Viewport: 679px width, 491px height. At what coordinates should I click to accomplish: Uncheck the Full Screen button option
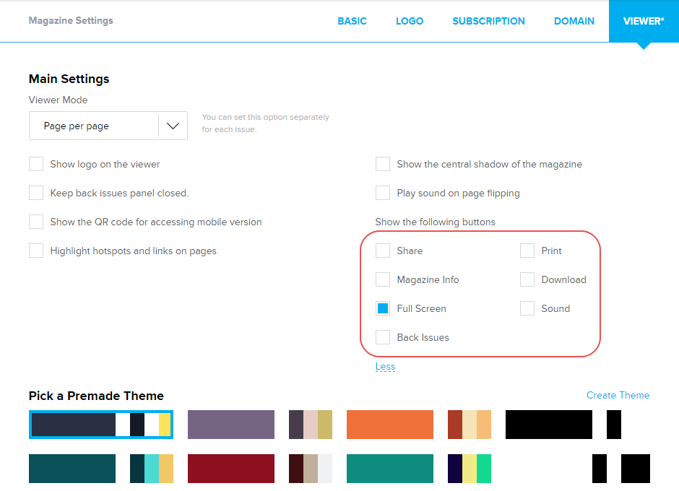(x=383, y=309)
